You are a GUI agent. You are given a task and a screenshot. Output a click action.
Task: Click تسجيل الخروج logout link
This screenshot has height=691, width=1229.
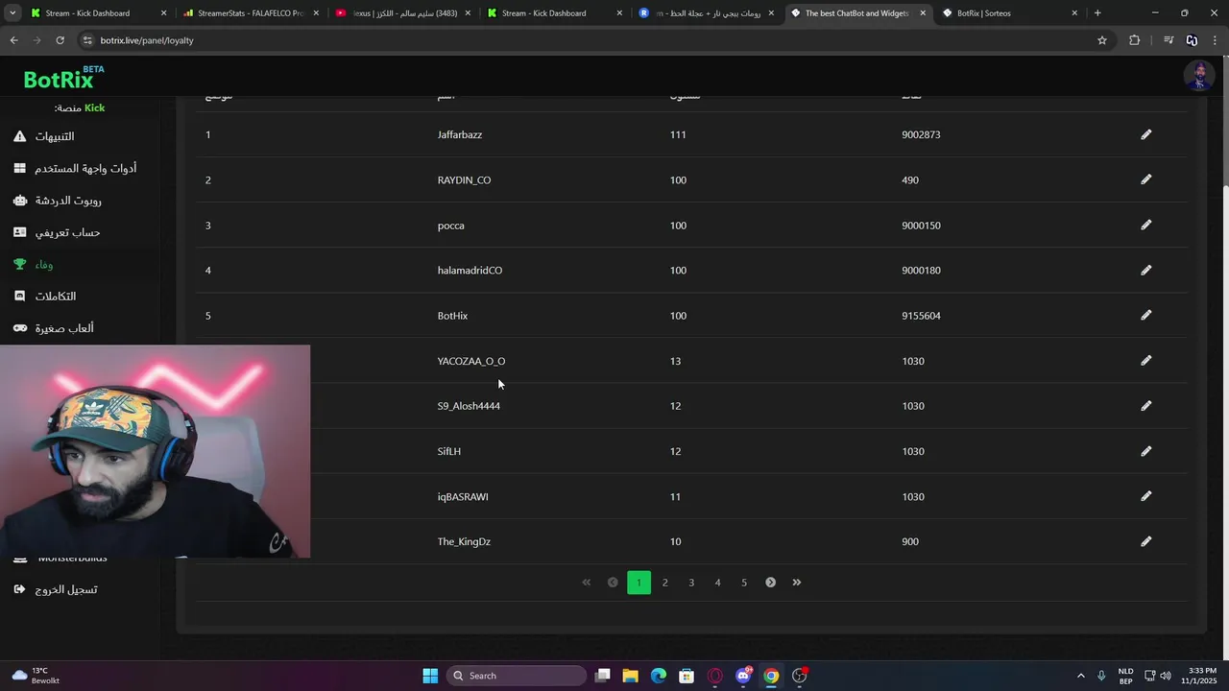click(x=56, y=589)
